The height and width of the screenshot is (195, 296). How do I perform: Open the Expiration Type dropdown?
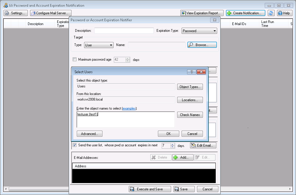coord(199,31)
